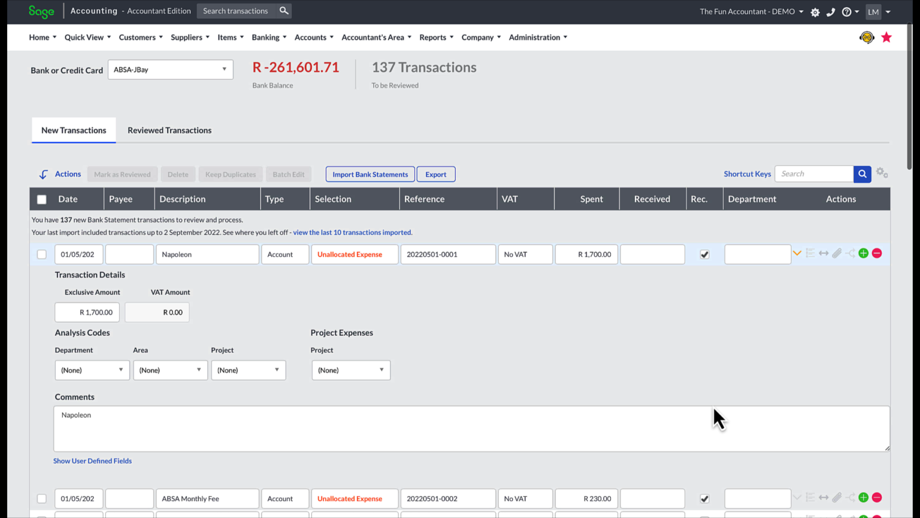Open the settings gear icon in the top bar
920x518 pixels.
pos(815,11)
